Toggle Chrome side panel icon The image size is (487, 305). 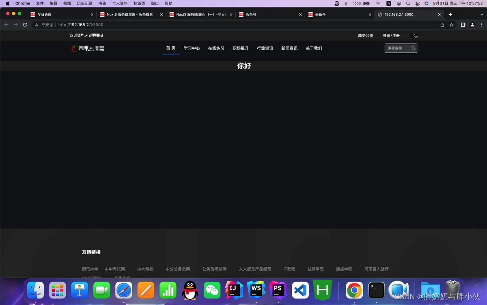pos(463,25)
